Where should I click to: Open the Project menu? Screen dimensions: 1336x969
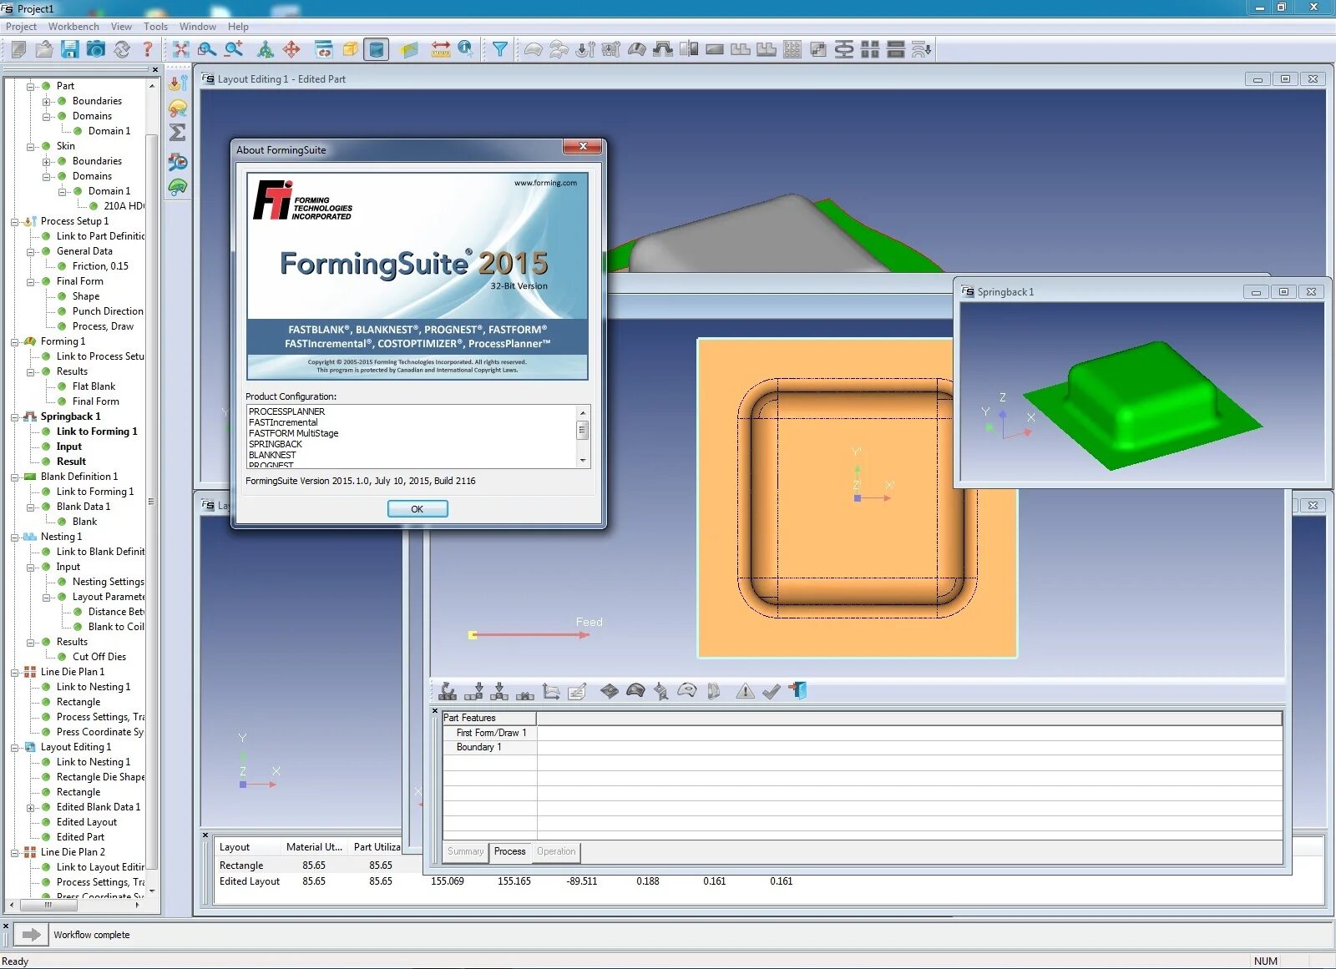point(21,26)
